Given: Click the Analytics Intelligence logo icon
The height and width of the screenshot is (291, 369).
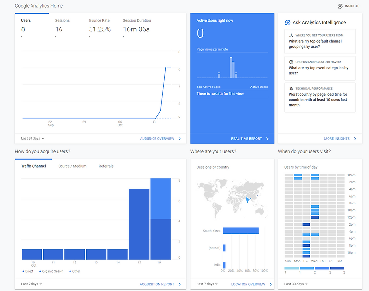Looking at the screenshot, I should click(288, 22).
